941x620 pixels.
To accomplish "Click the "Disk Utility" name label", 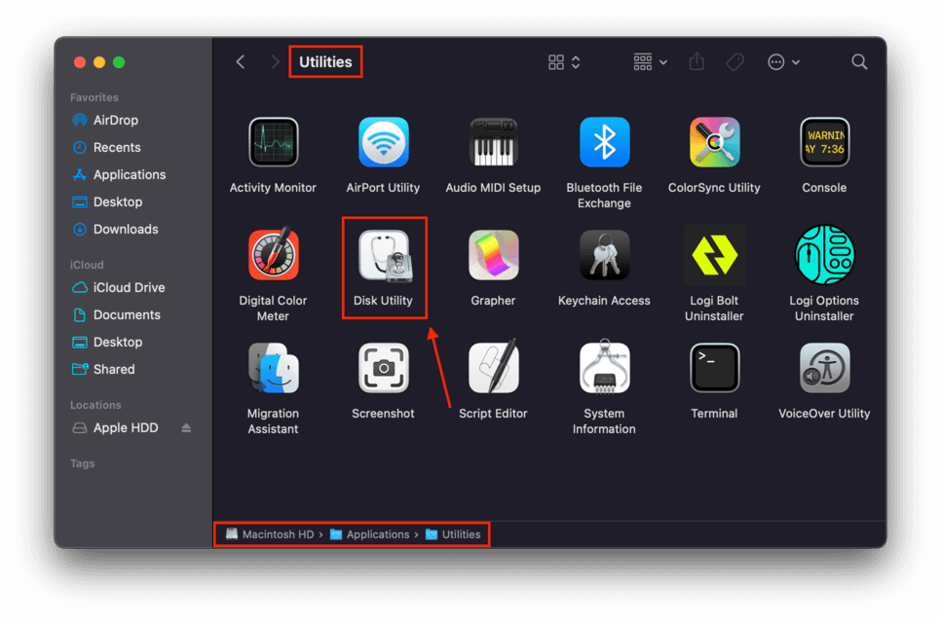I will pyautogui.click(x=383, y=301).
